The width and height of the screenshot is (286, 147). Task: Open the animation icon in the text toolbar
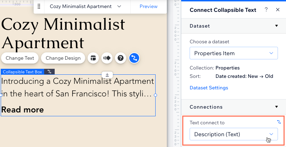click(x=107, y=58)
